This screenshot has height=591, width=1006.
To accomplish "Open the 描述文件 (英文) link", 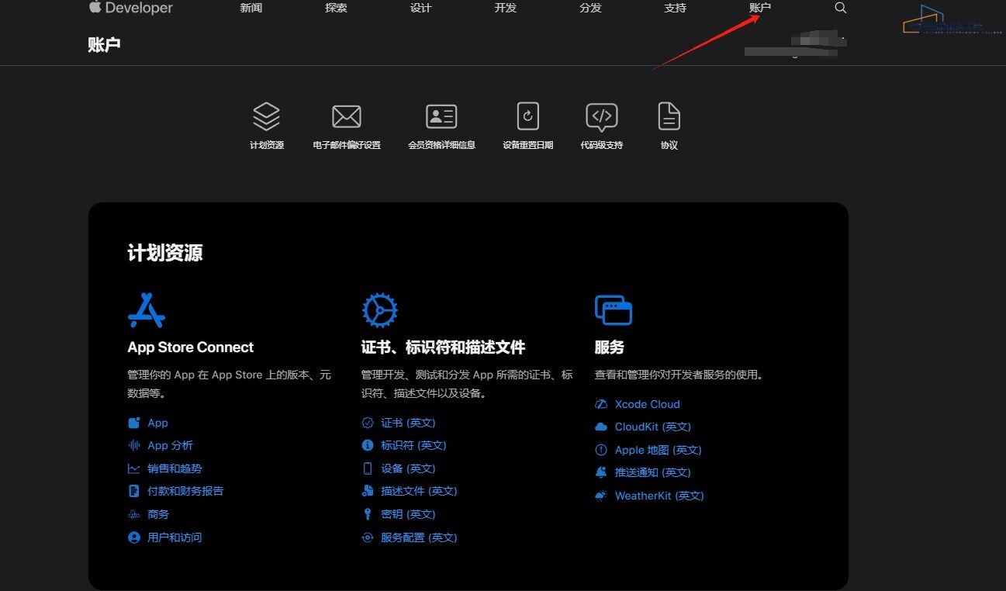I will coord(419,491).
